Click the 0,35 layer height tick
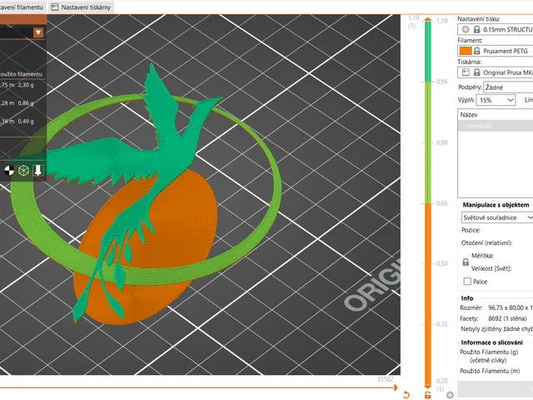 [x=442, y=324]
